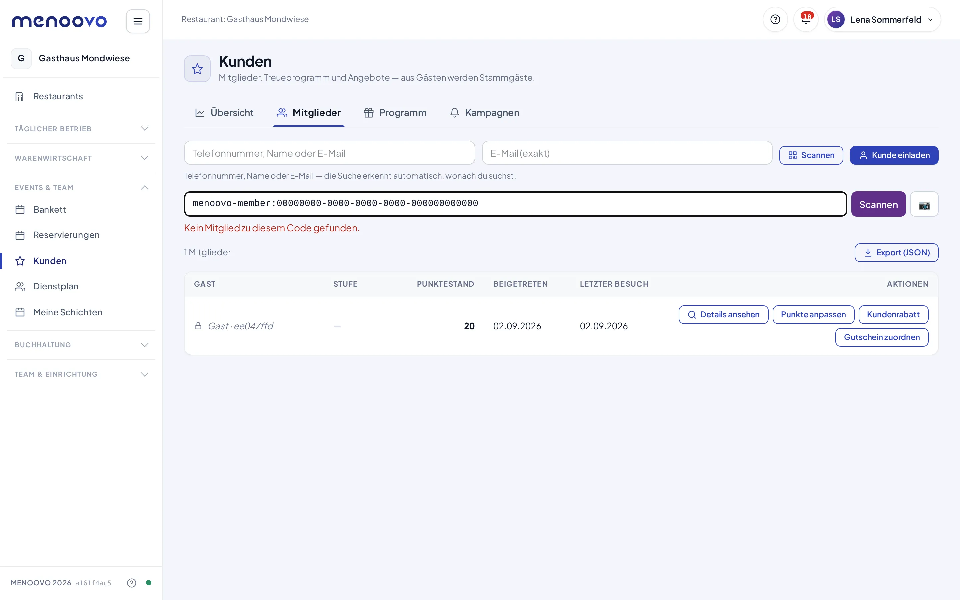Click the outlined Scannen QR button
The width and height of the screenshot is (960, 600).
coord(811,155)
